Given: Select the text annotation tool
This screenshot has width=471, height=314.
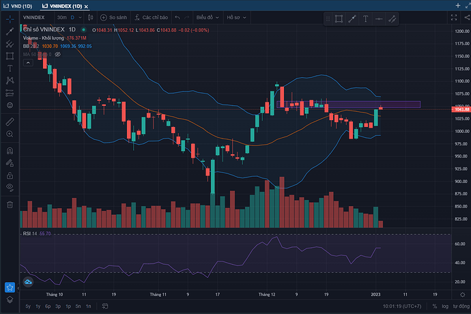Looking at the screenshot, I should coord(10,68).
